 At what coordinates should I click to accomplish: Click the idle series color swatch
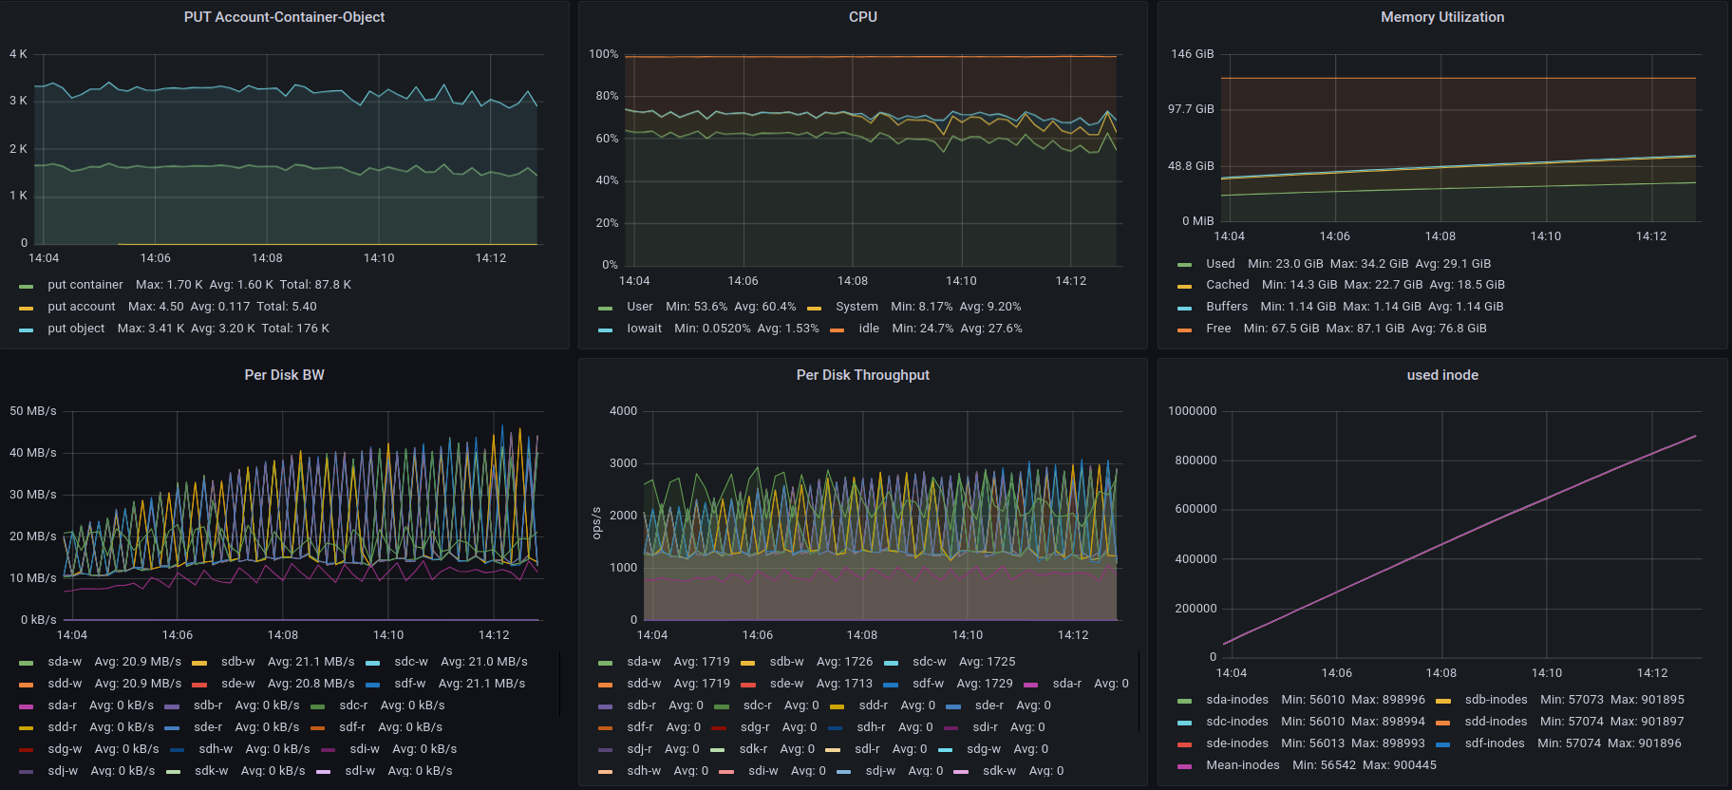click(838, 329)
